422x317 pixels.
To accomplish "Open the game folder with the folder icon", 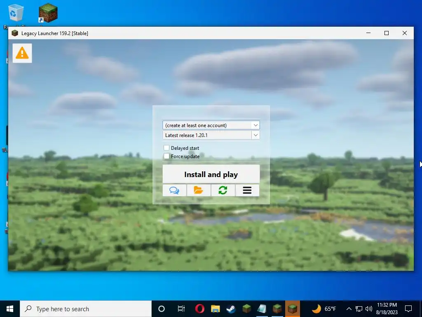I will click(x=199, y=190).
